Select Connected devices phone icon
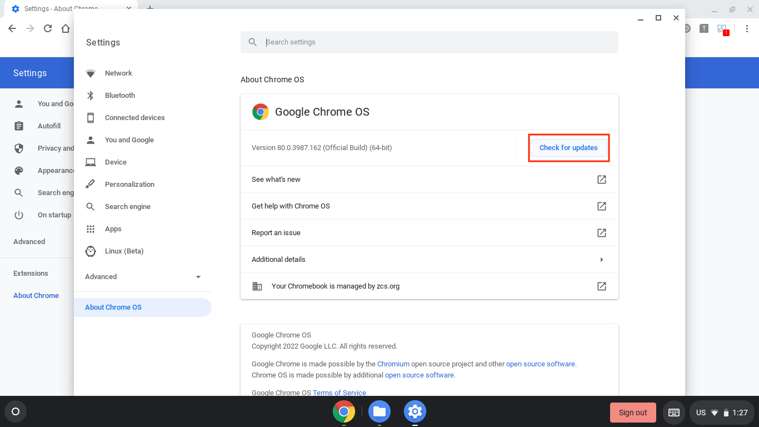The image size is (759, 427). pyautogui.click(x=91, y=118)
